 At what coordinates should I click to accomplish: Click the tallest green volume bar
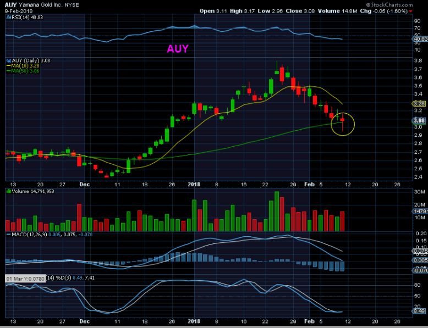(277, 212)
